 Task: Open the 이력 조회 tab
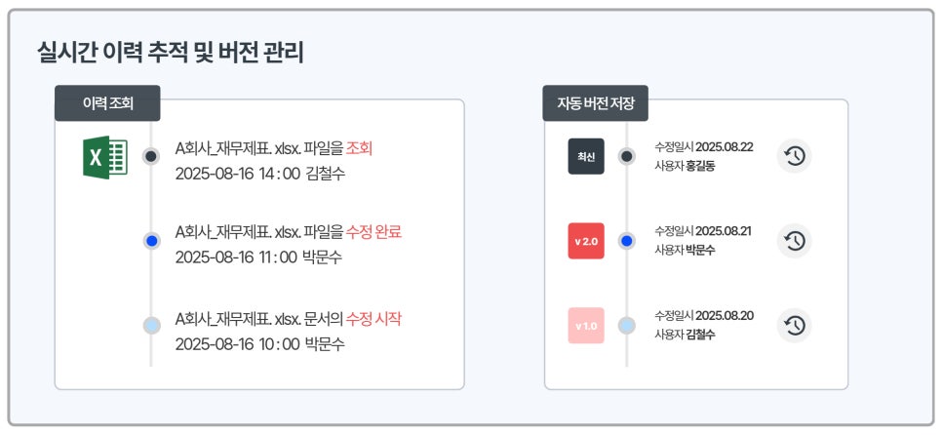point(107,103)
